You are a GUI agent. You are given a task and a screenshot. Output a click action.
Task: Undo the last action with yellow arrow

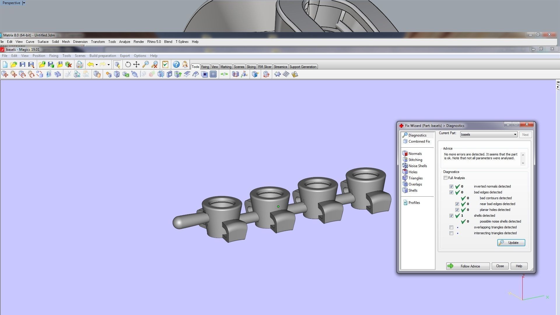[90, 64]
